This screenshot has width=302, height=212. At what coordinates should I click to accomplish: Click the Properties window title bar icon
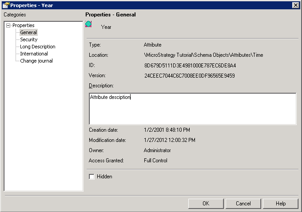tap(5, 5)
